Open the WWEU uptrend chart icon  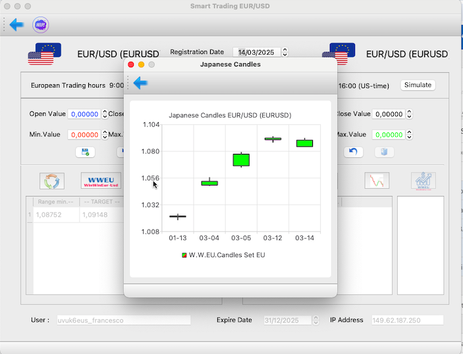coord(423,181)
